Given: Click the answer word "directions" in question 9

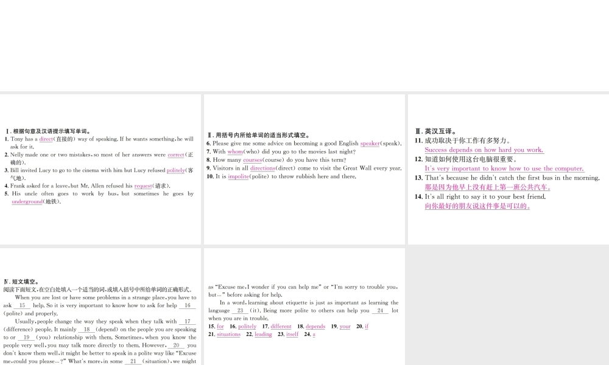Looking at the screenshot, I should [262, 169].
